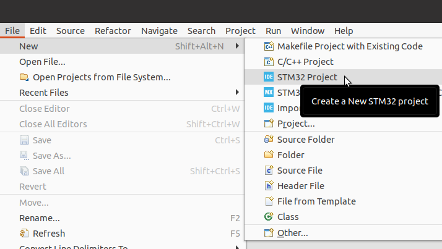Viewport: 442px width, 249px height.
Task: Click the IDE icon beside the Import entry
Action: click(x=269, y=108)
